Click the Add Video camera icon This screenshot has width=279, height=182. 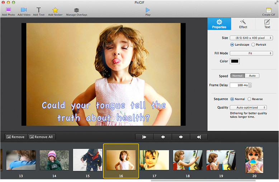24,10
